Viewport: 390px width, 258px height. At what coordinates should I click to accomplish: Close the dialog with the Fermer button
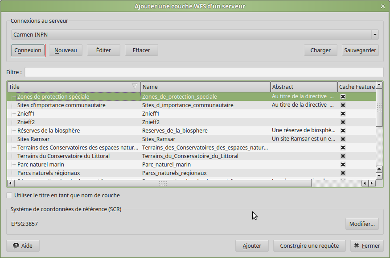click(366, 246)
